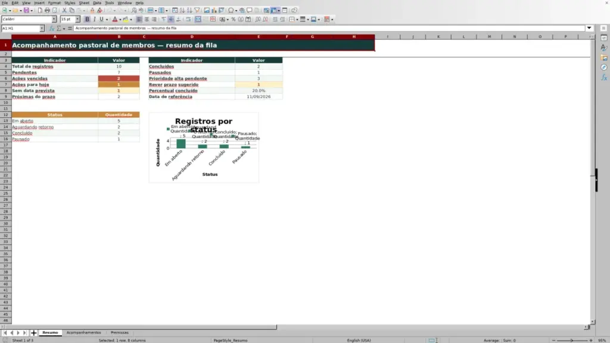This screenshot has height=343, width=610.
Task: Adjust the zoom slider in the status bar
Action: pyautogui.click(x=572, y=340)
